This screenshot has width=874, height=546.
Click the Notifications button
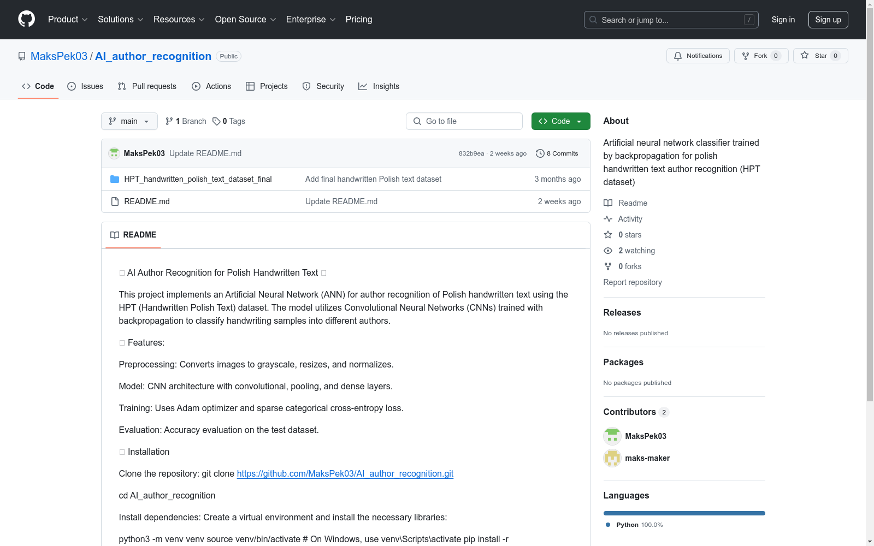coord(698,56)
